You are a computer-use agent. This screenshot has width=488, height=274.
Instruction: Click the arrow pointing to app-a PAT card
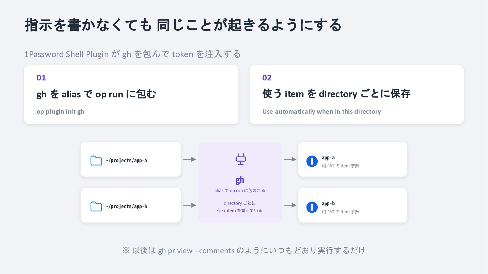[290, 159]
